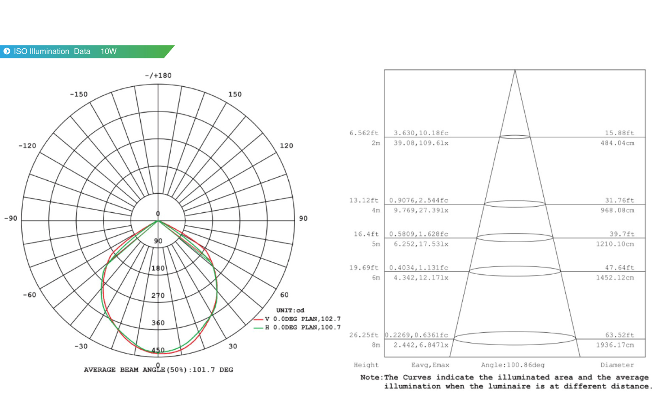Click the largest ellipse at 8m in cone diagram
This screenshot has width=652, height=393.
coord(515,338)
